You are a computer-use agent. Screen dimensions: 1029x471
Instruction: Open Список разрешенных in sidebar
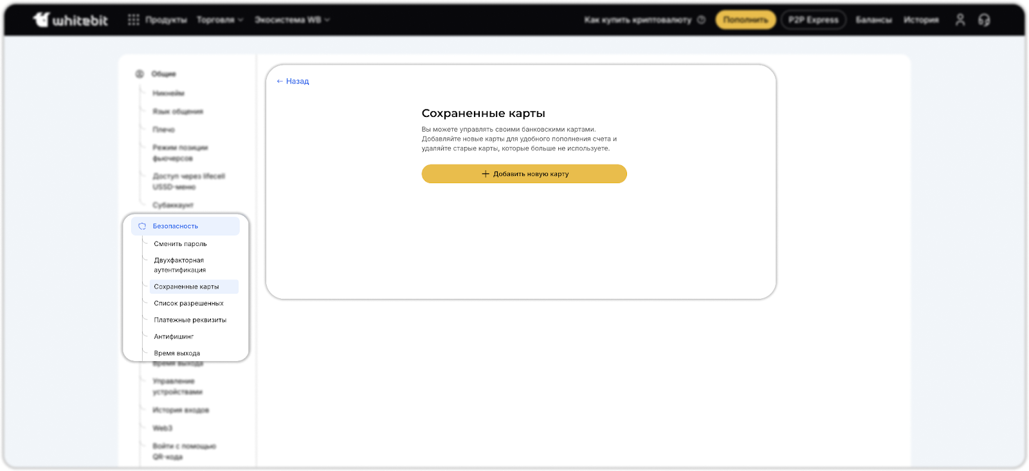tap(188, 303)
